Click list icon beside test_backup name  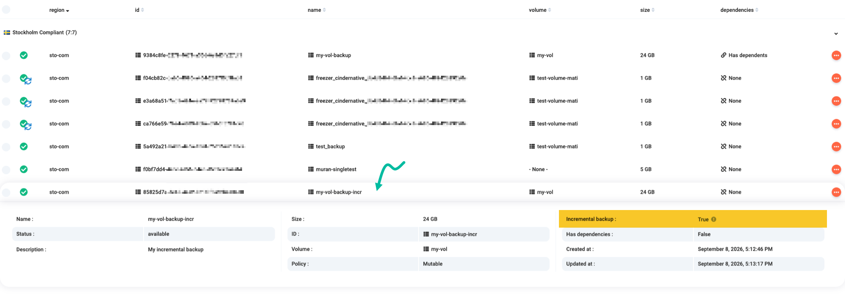[311, 147]
